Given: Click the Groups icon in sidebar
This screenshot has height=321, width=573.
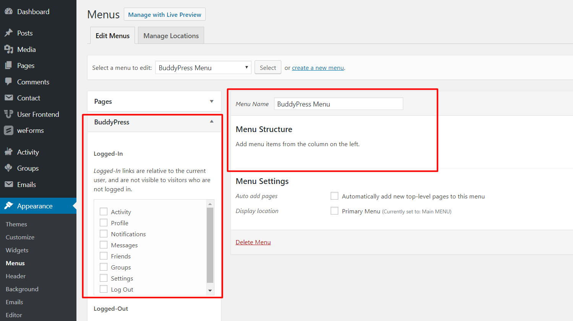Looking at the screenshot, I should (8, 168).
